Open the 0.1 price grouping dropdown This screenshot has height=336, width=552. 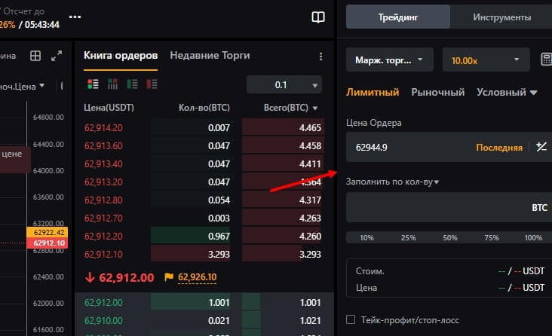(284, 84)
